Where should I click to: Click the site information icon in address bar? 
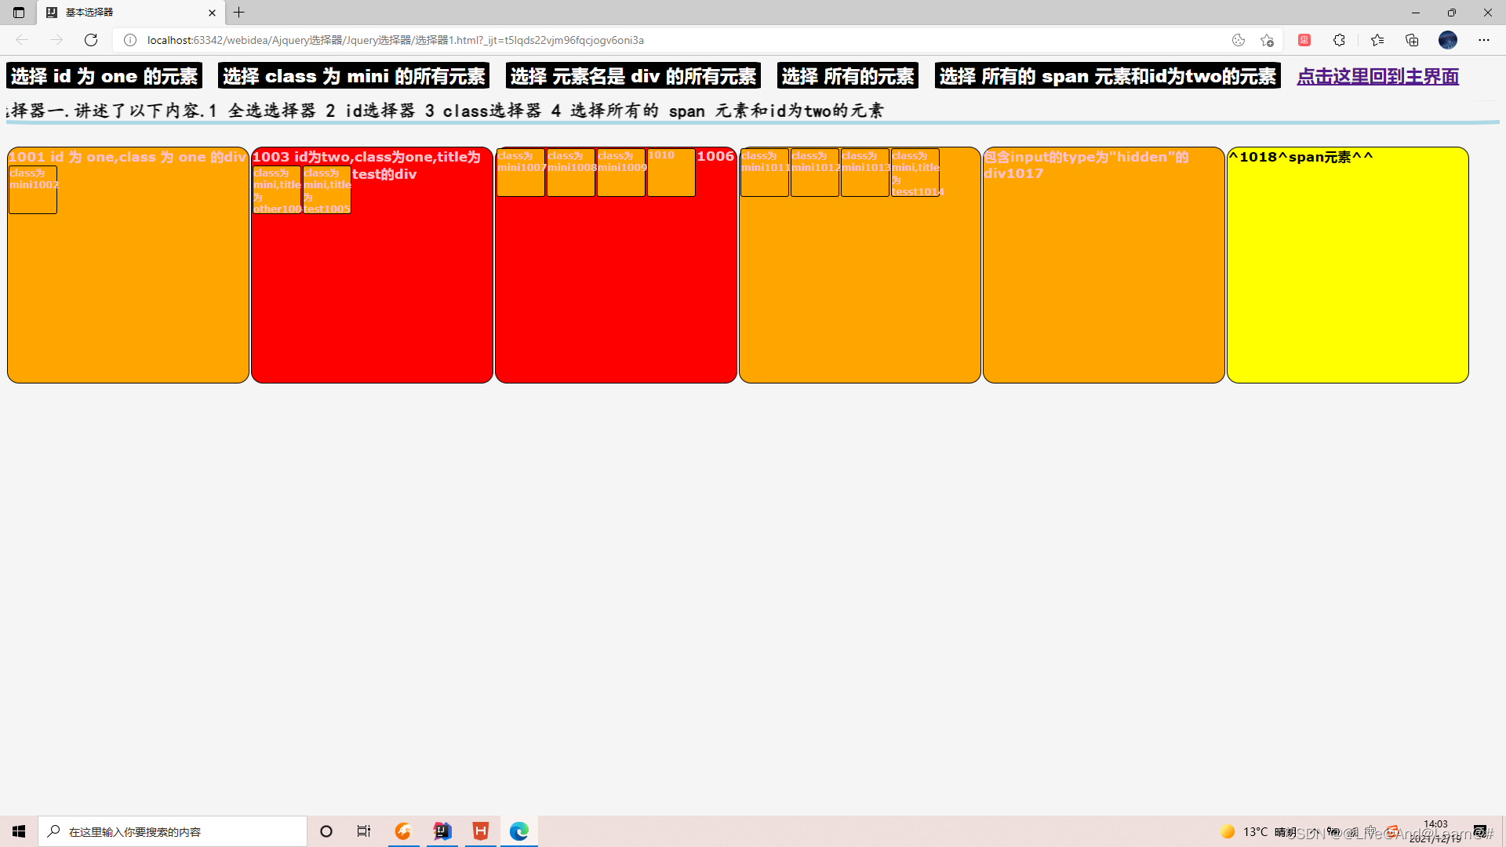pos(130,40)
